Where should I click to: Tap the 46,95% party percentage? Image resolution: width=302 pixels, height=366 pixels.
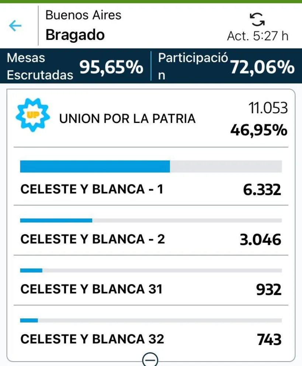(x=259, y=130)
